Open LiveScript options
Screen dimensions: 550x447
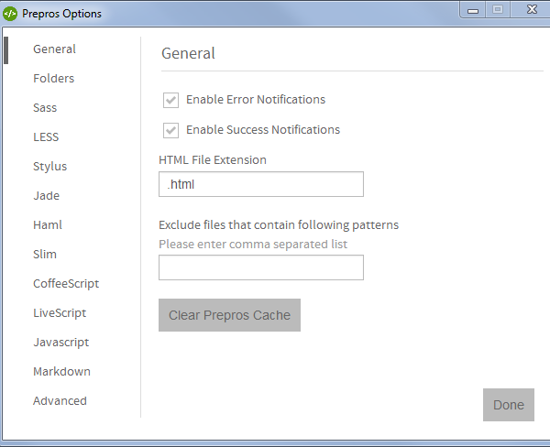pos(60,312)
